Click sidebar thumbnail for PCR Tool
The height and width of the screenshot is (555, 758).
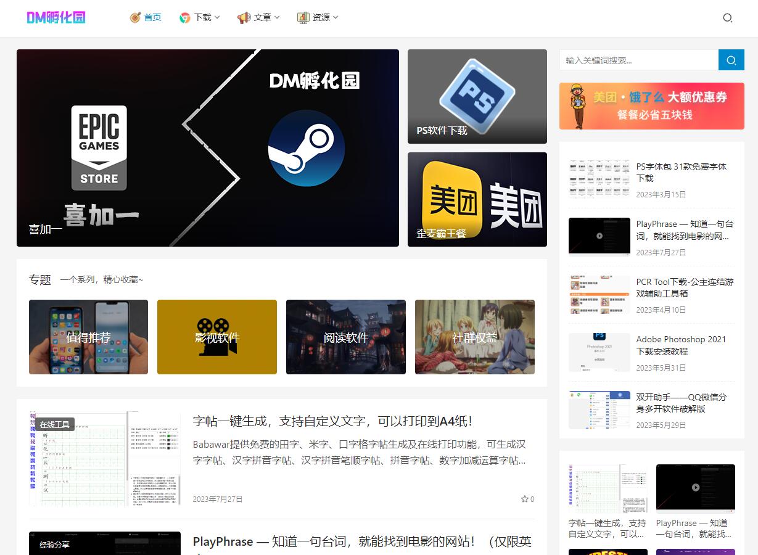599,294
